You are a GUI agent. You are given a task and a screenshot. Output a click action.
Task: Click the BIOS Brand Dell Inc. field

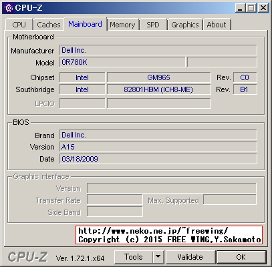(x=158, y=135)
